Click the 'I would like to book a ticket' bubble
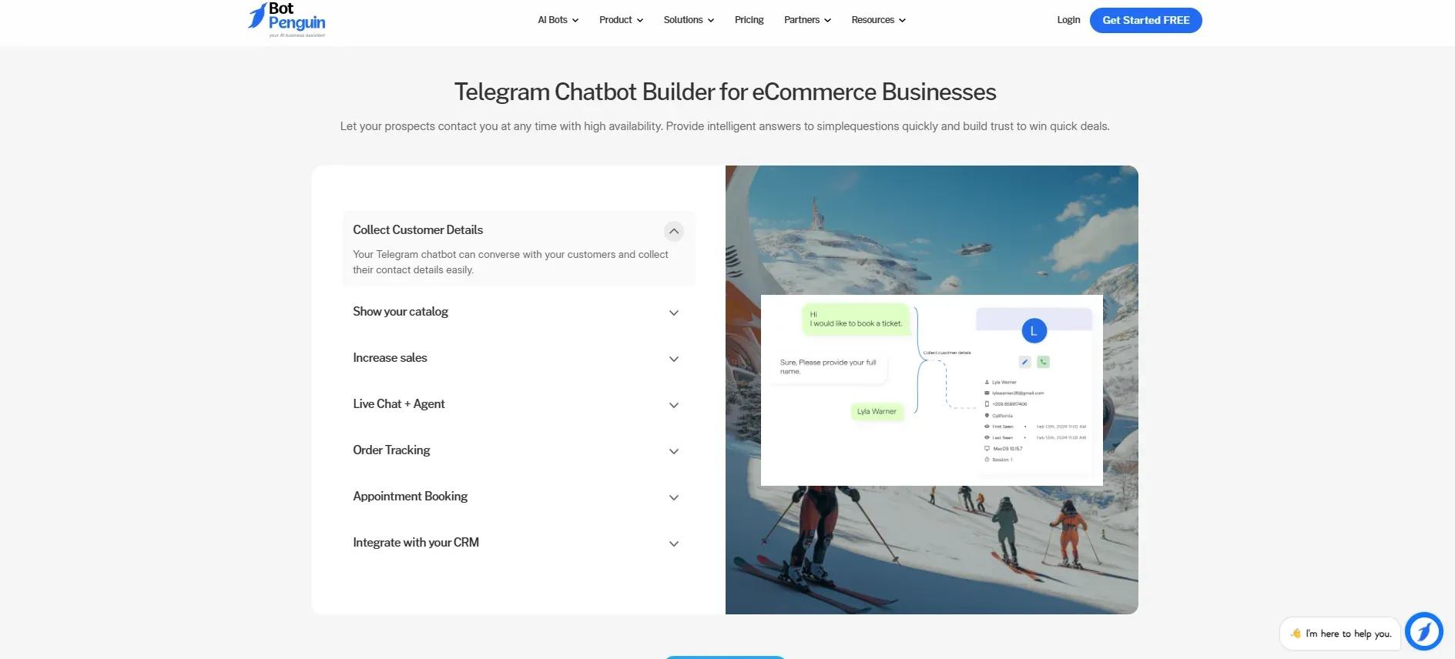The width and height of the screenshot is (1455, 659). pyautogui.click(x=856, y=319)
